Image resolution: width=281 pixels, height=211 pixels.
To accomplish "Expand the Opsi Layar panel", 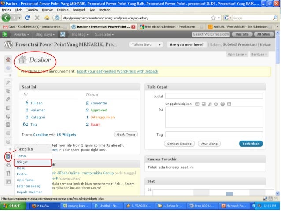I will tap(237, 54).
